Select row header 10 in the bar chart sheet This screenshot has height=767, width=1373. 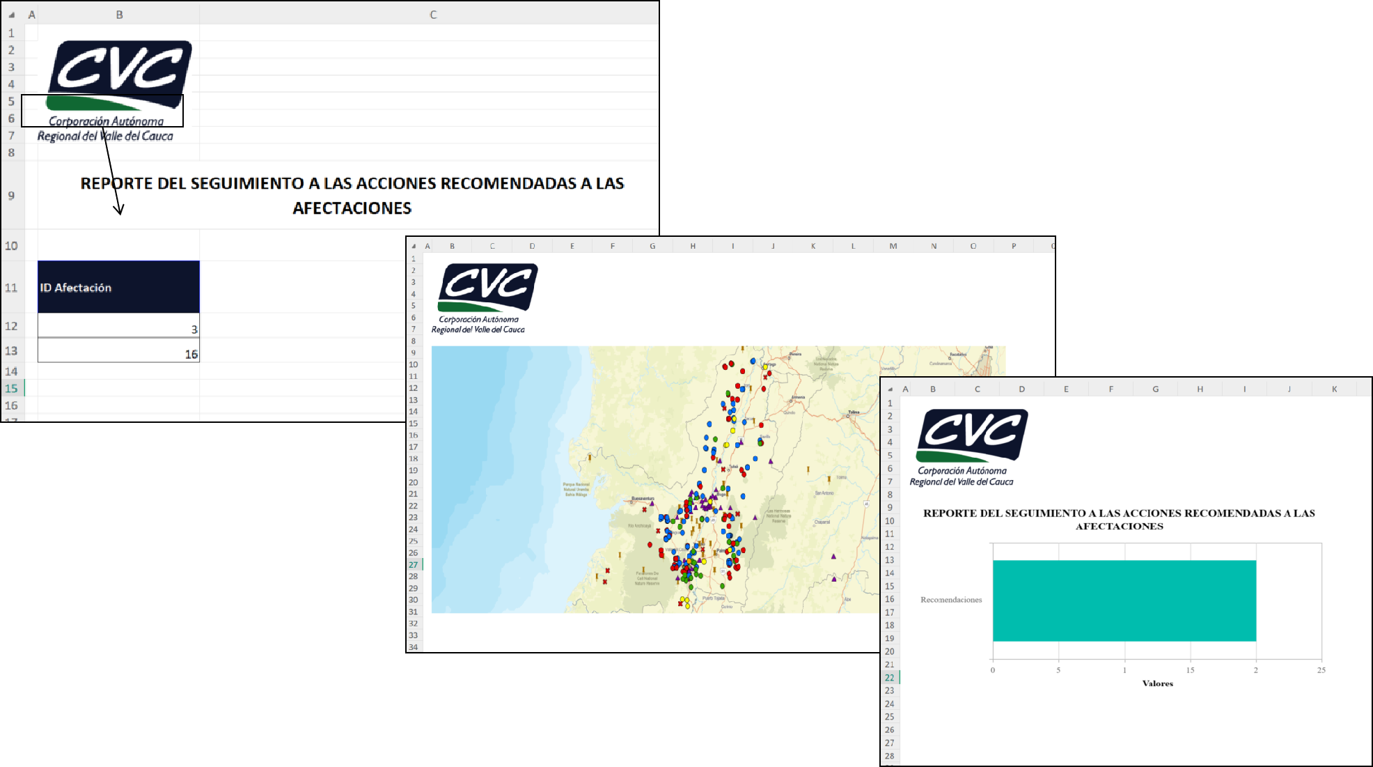890,520
